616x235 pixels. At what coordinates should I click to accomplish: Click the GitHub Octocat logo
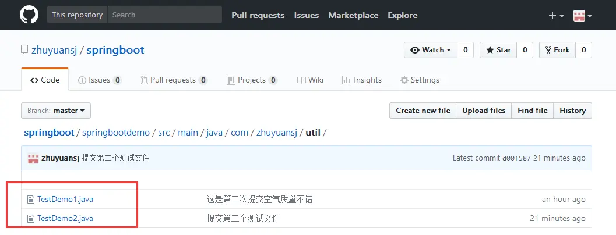(29, 15)
